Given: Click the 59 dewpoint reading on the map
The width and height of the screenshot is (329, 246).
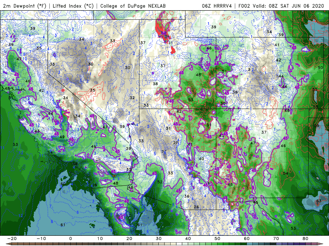Looking at the screenshot, I should pyautogui.click(x=316, y=125).
